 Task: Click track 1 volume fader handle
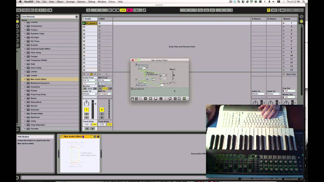[x=95, y=104]
